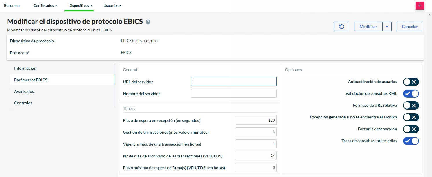Image resolution: width=432 pixels, height=177 pixels.
Task: Select the Controles section
Action: [23, 103]
